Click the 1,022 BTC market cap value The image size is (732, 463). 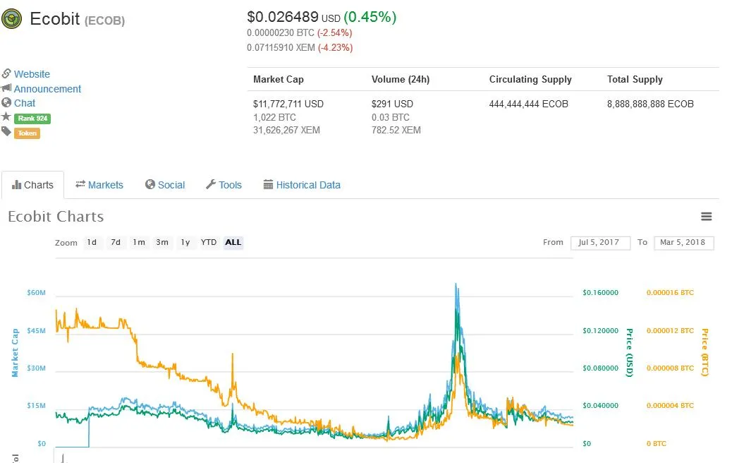(274, 117)
